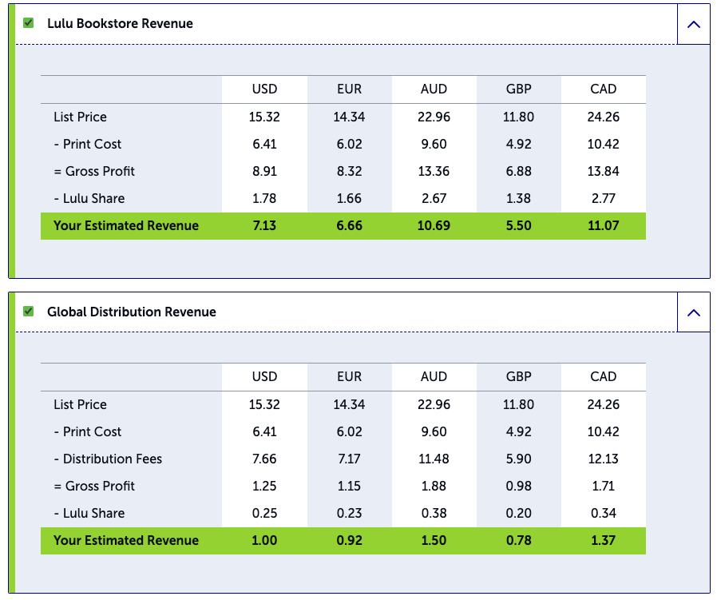Click List Price label in Lulu Bookstore table
The width and height of the screenshot is (717, 600).
point(80,117)
